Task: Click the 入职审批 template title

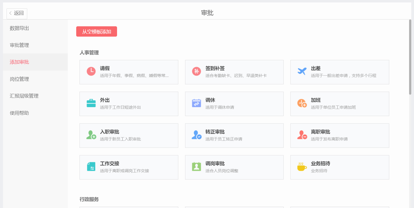Action: click(109, 132)
